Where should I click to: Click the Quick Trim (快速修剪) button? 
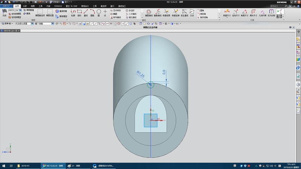(x=167, y=12)
